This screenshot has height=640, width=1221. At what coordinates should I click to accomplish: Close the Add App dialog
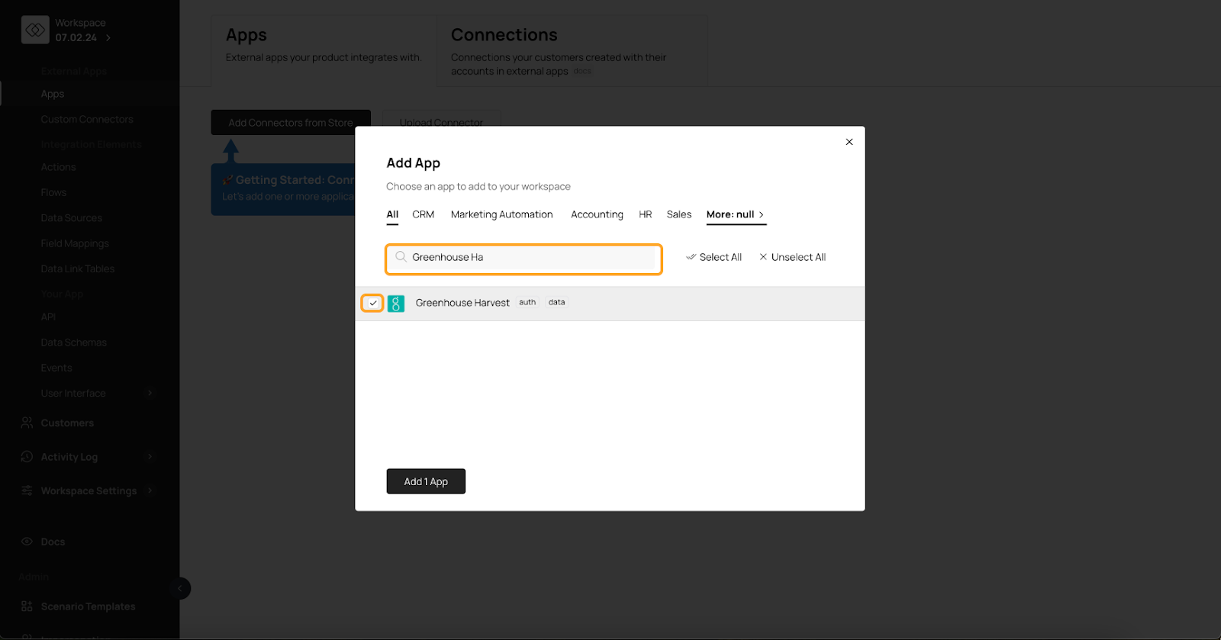pyautogui.click(x=849, y=142)
